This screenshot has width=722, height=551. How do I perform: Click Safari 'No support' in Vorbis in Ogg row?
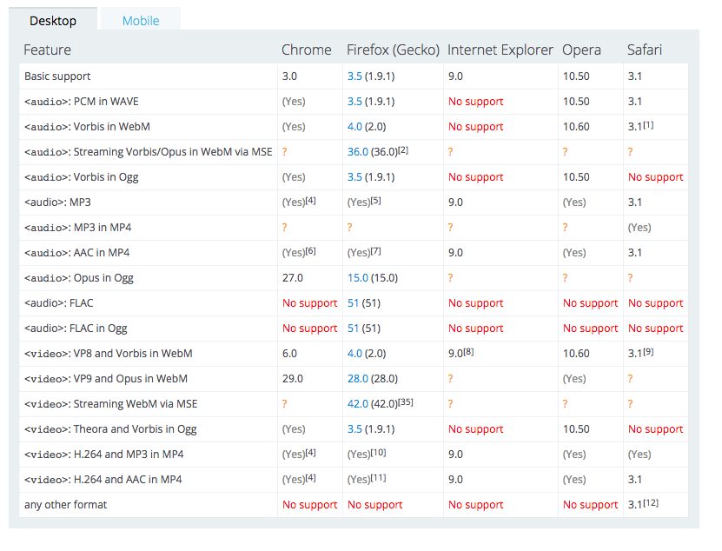pos(656,177)
